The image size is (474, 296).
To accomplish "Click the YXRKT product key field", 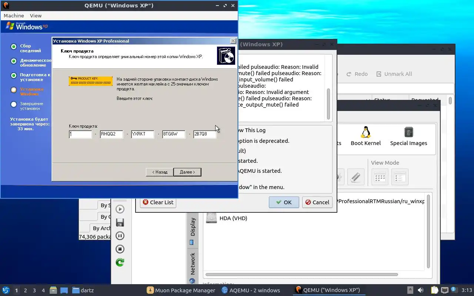I will pyautogui.click(x=143, y=134).
